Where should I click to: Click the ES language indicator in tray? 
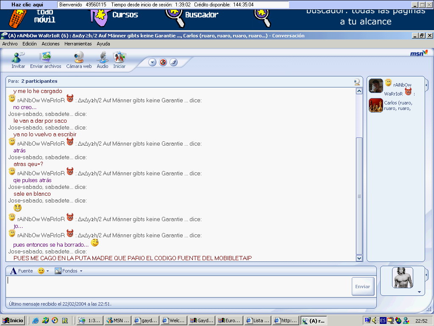(383, 321)
